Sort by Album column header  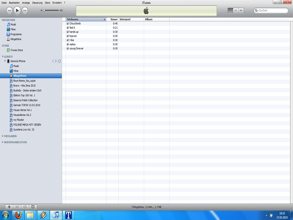[157, 19]
